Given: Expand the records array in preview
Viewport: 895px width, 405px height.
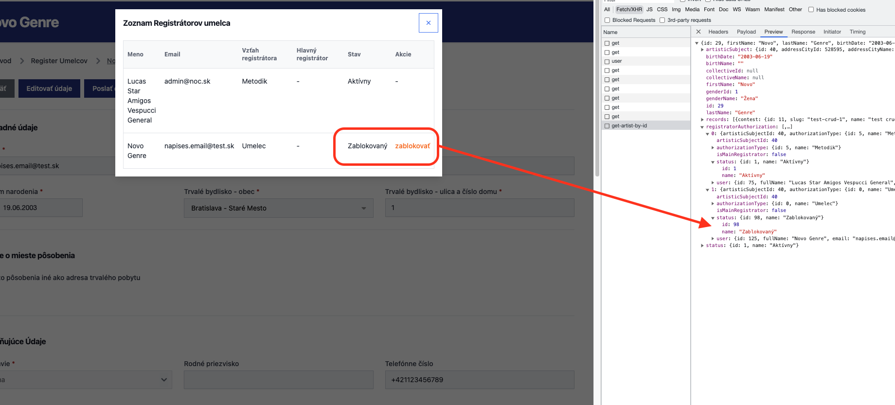Looking at the screenshot, I should [702, 120].
